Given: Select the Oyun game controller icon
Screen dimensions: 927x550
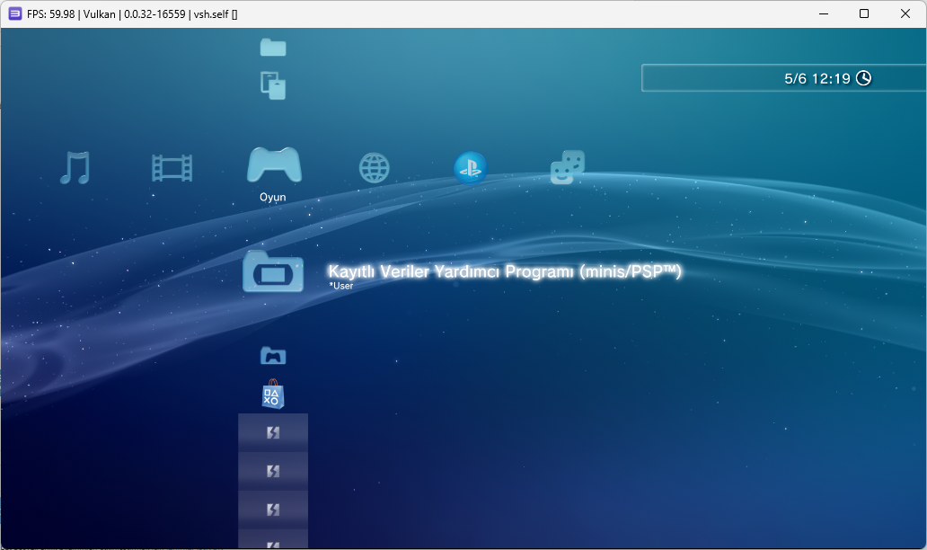Looking at the screenshot, I should 274,164.
